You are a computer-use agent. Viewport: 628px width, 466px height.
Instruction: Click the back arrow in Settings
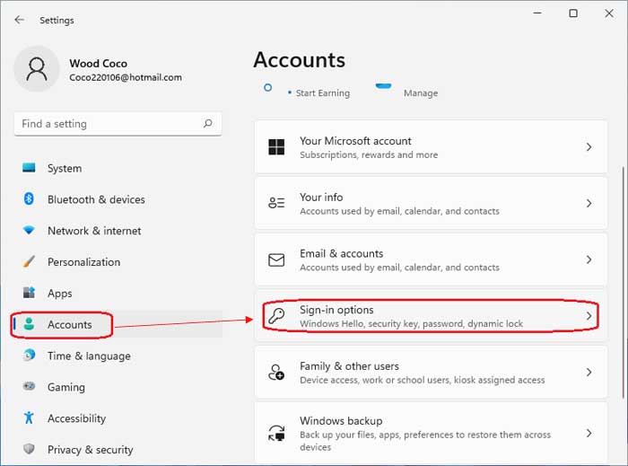point(19,20)
